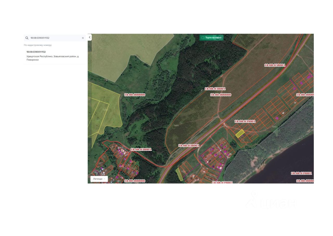Enable the Торги на карте checkbox

click(203, 38)
